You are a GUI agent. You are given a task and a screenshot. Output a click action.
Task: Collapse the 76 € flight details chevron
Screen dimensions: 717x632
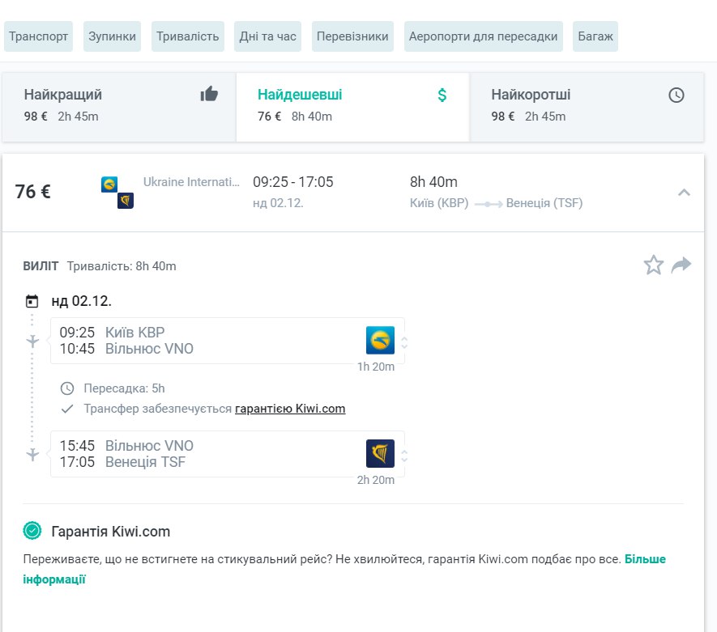click(x=684, y=193)
